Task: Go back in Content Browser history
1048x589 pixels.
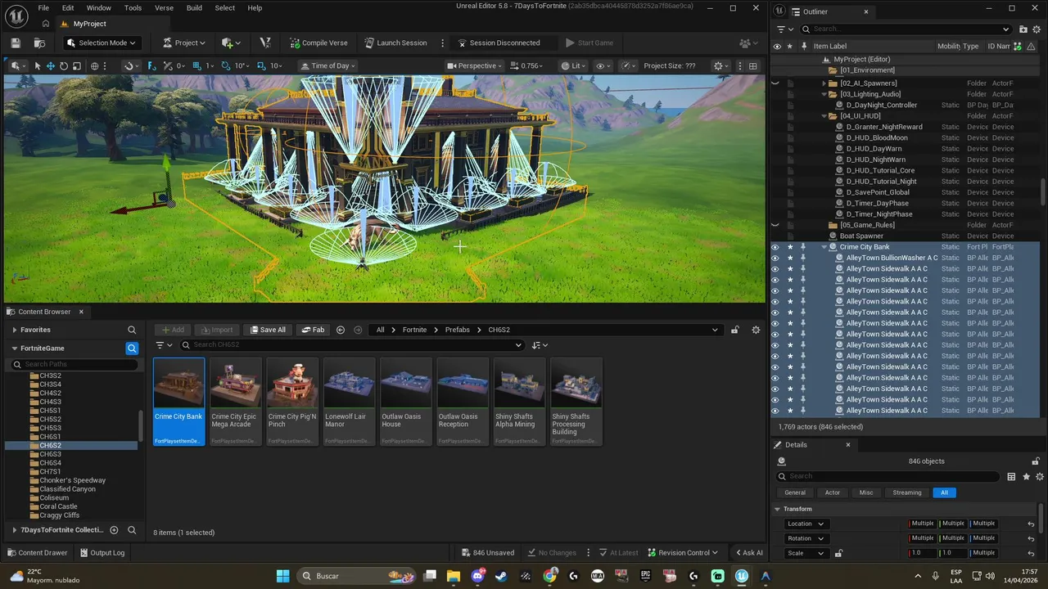Action: pyautogui.click(x=341, y=330)
